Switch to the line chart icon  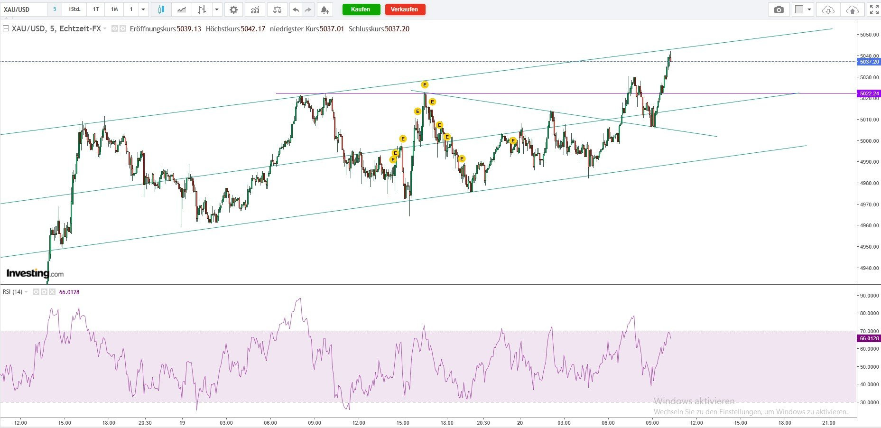182,9
